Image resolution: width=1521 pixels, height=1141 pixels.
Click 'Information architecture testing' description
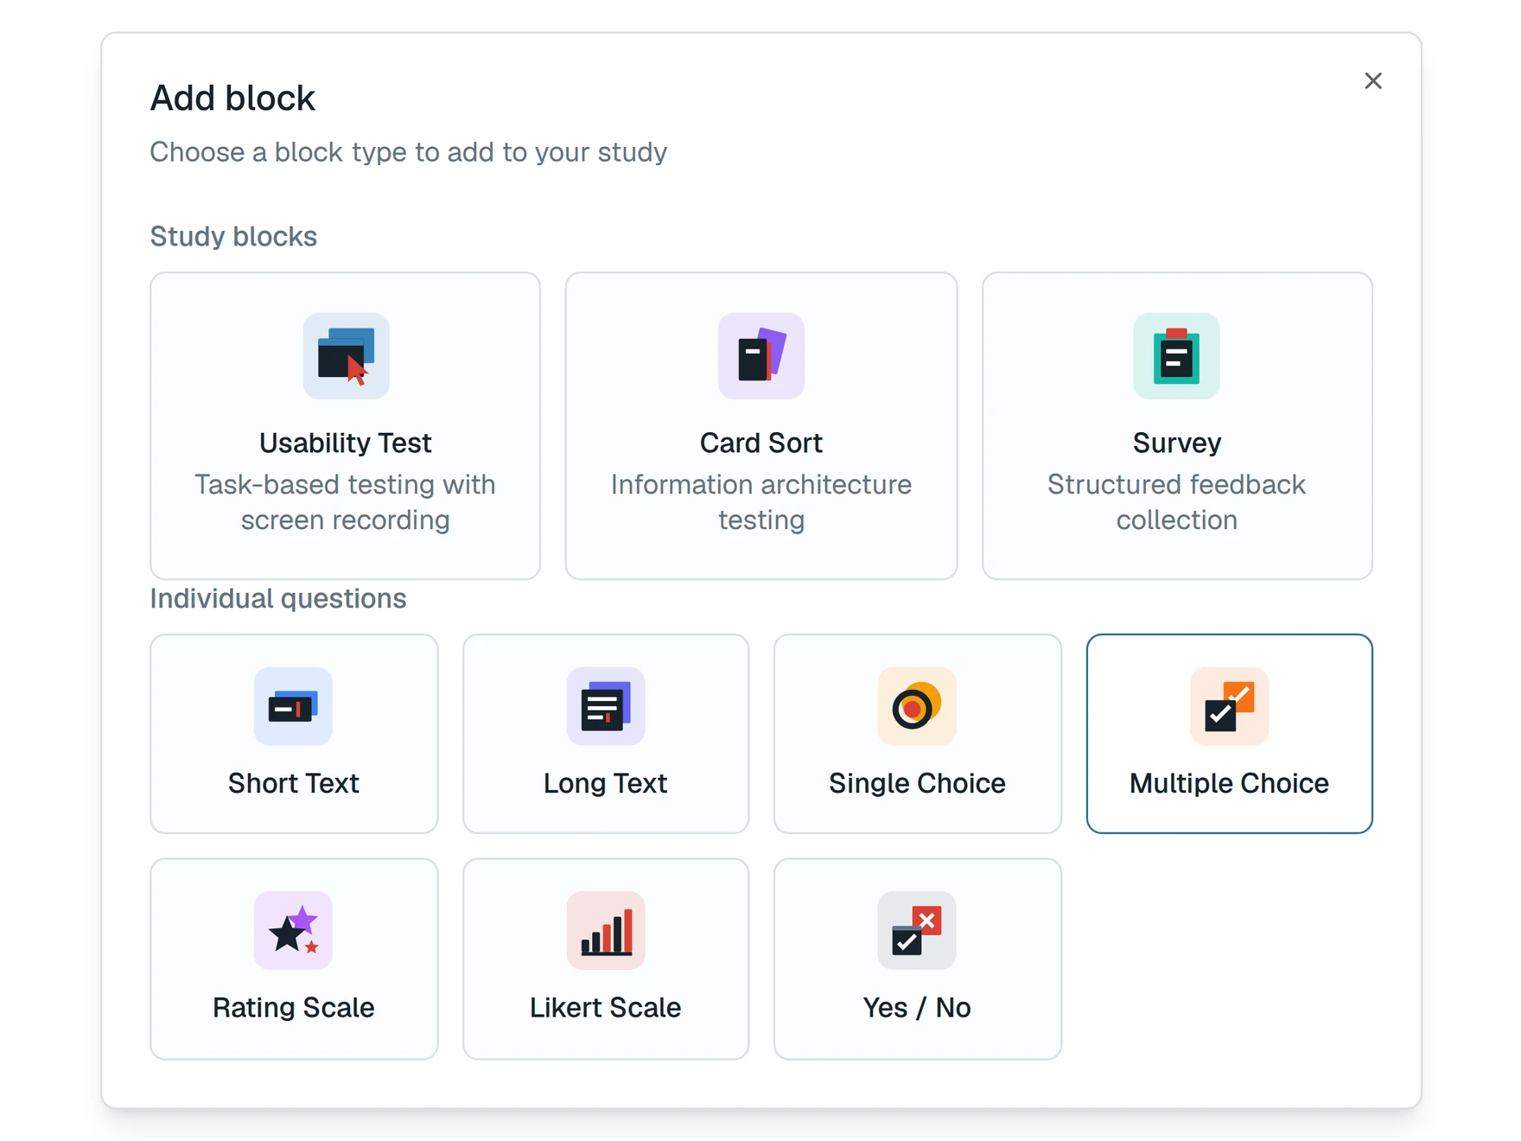coord(760,502)
